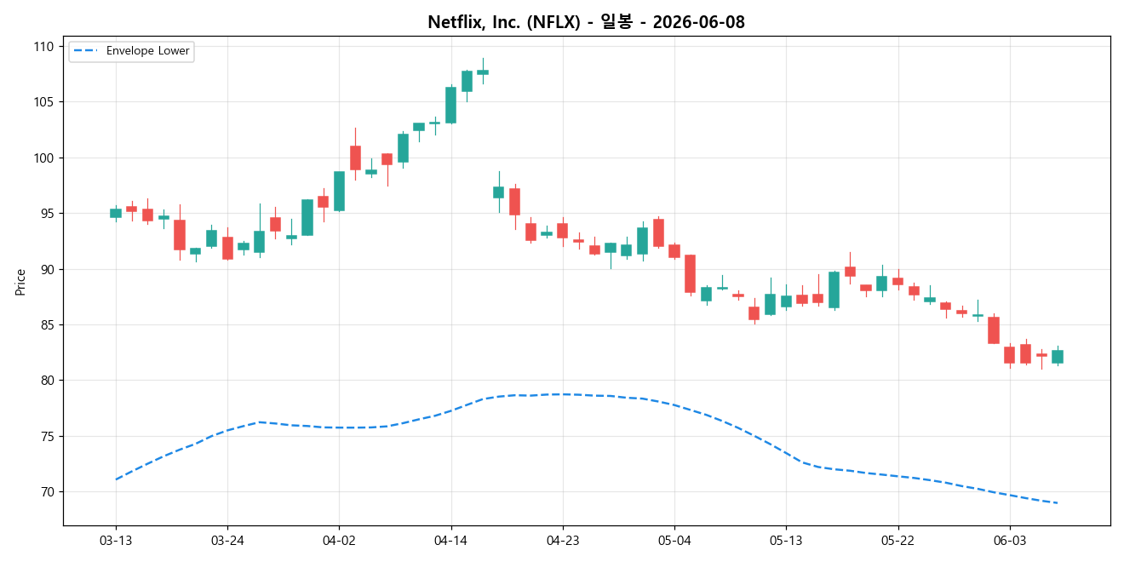This screenshot has height=562, width=1124.
Task: Click the 75 y-axis tick label
Action: (x=49, y=437)
